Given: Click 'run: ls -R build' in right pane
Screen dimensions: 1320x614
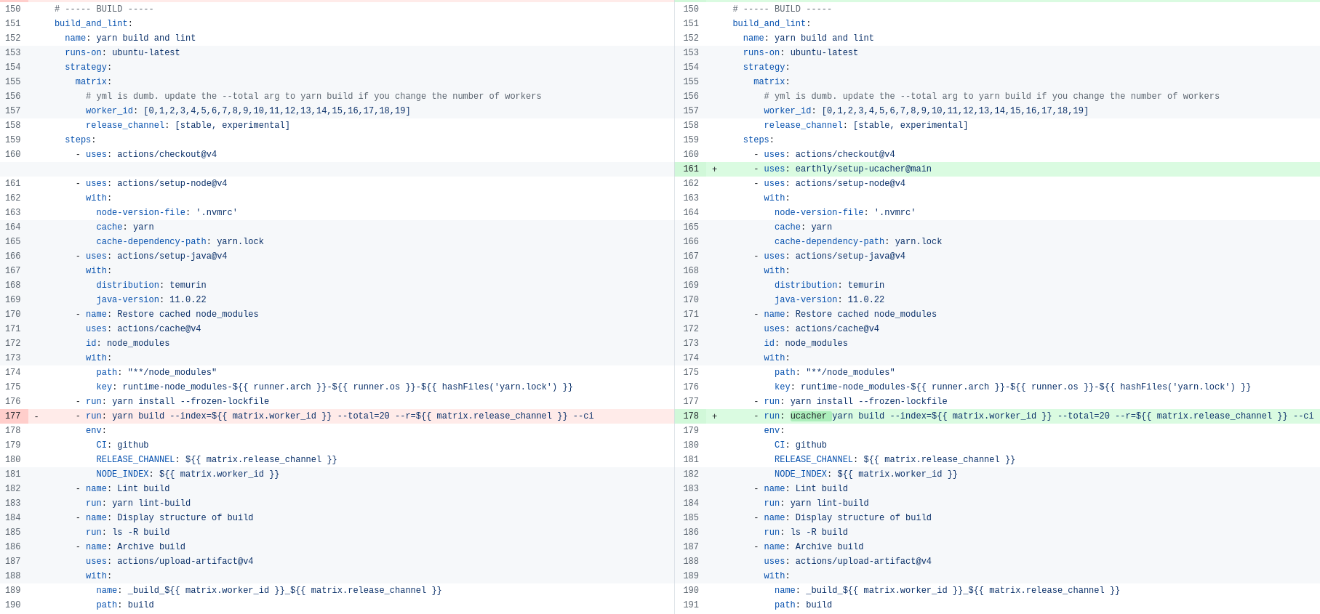Looking at the screenshot, I should tap(806, 532).
